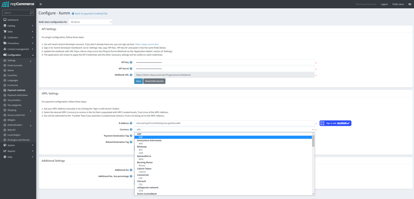This screenshot has width=414, height=199.
Task: Choose BTC under Bitstamp
Action: (x=223, y=150)
